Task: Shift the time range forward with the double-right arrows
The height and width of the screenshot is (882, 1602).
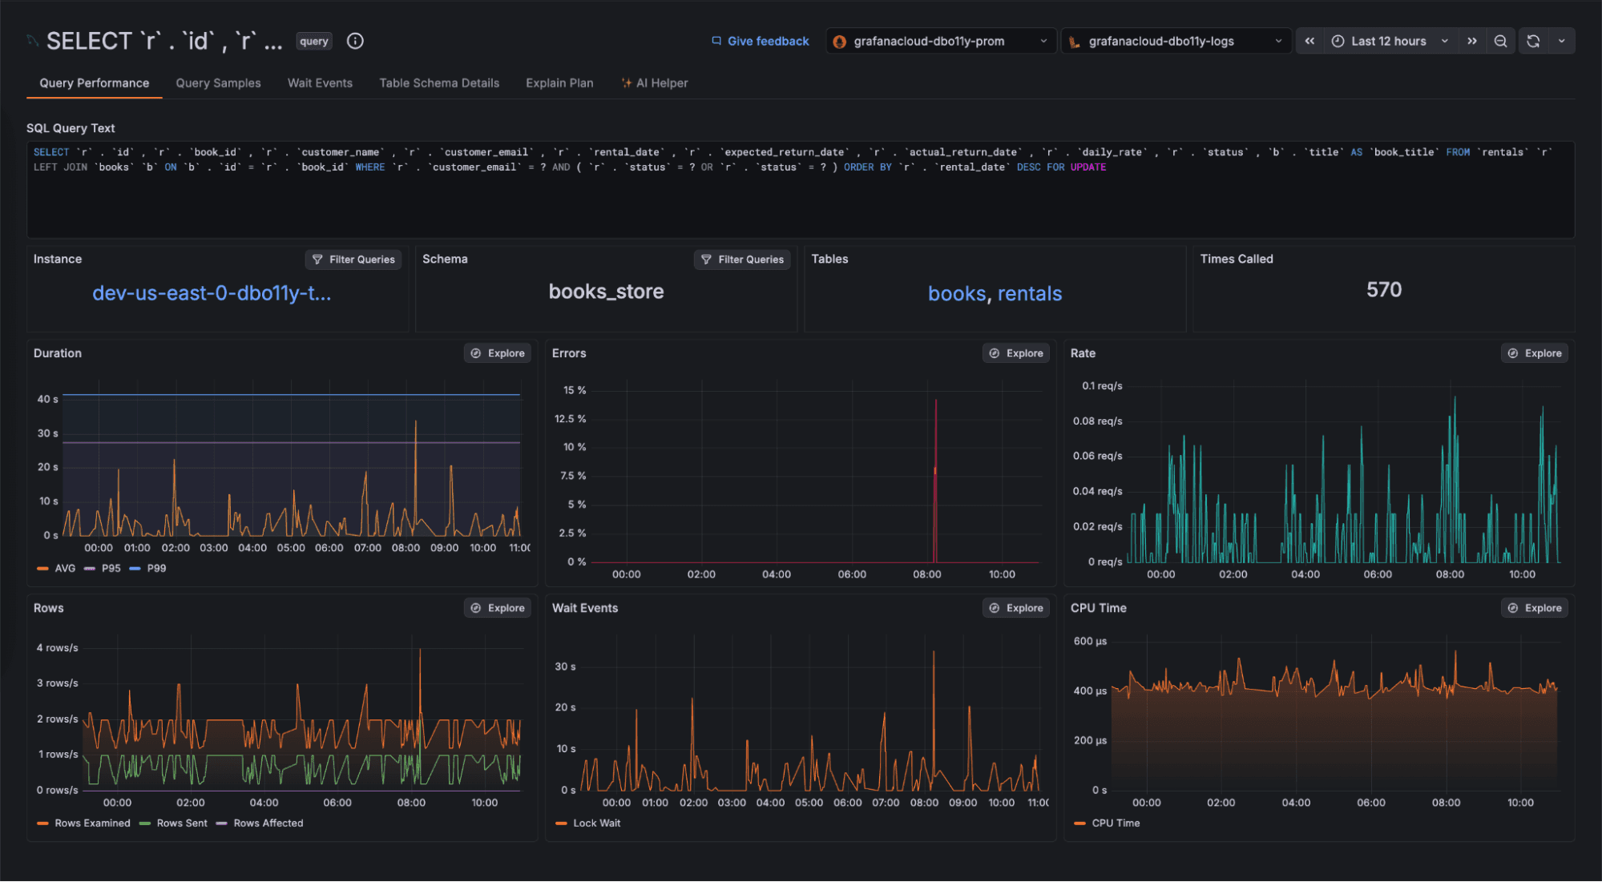Action: pyautogui.click(x=1473, y=40)
